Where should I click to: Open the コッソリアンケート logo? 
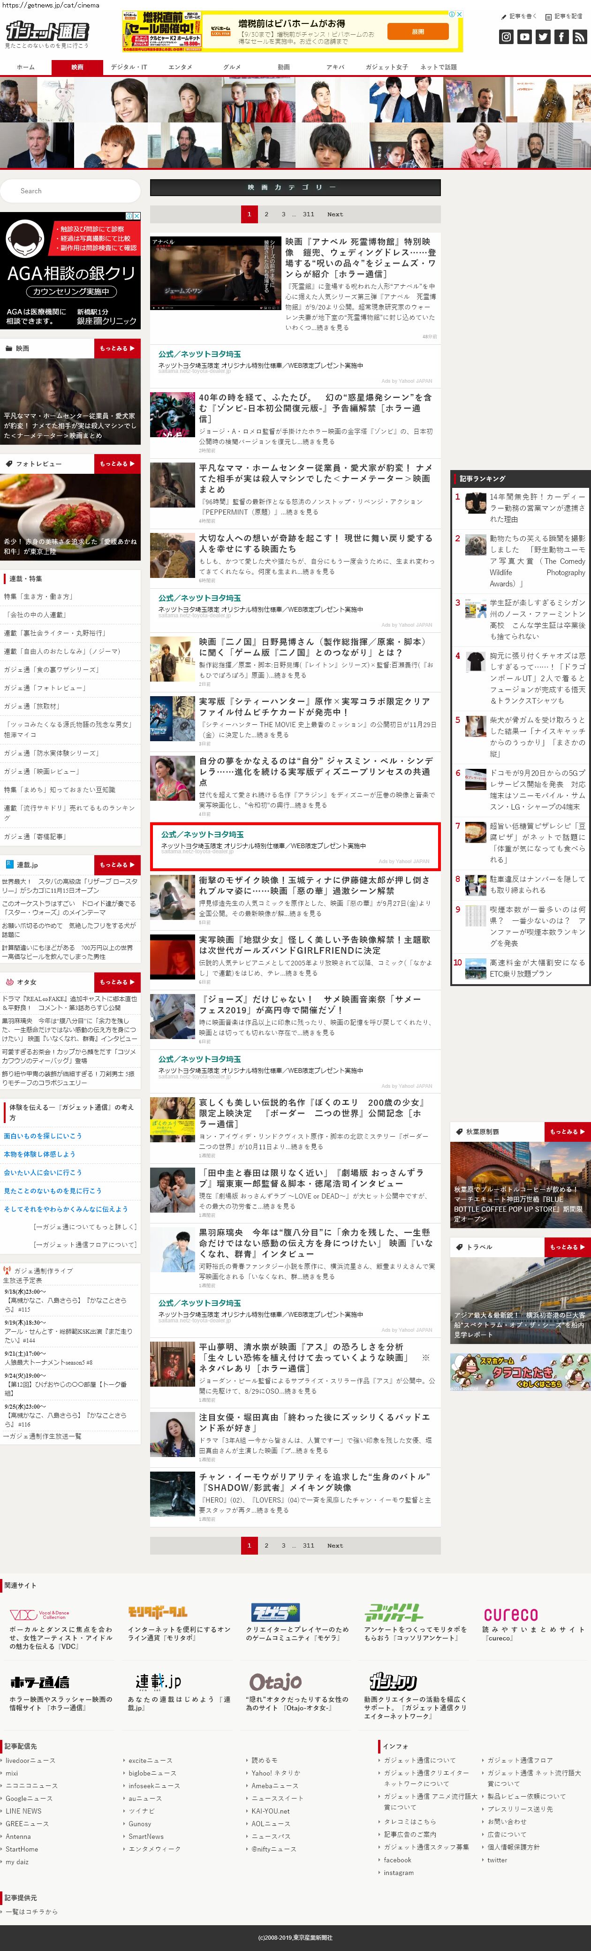(x=394, y=1612)
